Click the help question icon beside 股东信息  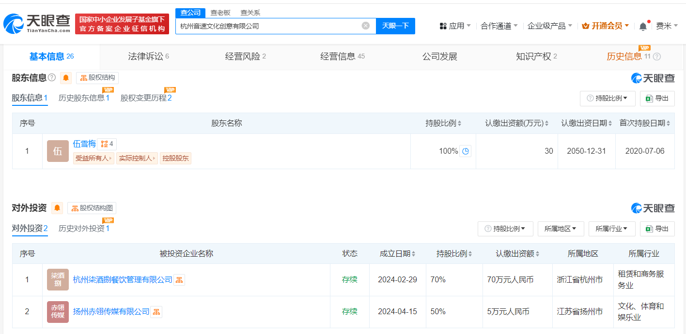pyautogui.click(x=52, y=78)
